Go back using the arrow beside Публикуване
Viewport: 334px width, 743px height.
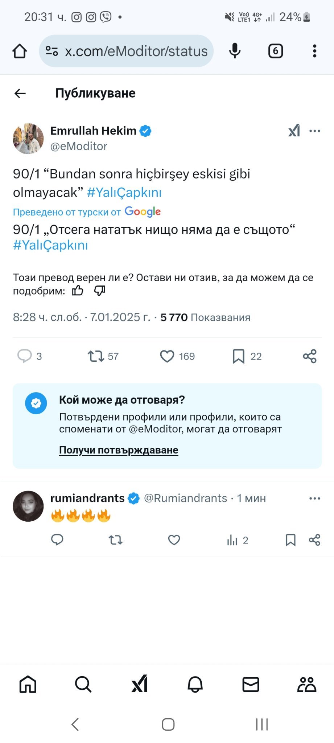click(x=20, y=93)
